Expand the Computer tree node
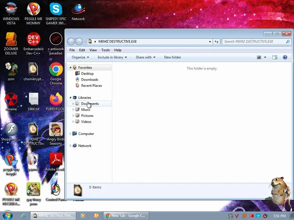This screenshot has width=294, height=220. [71, 133]
